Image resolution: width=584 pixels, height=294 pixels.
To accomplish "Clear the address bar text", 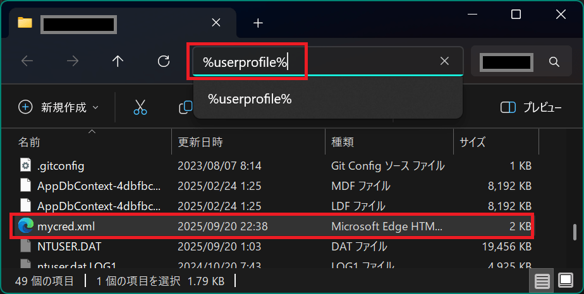I will coord(445,61).
